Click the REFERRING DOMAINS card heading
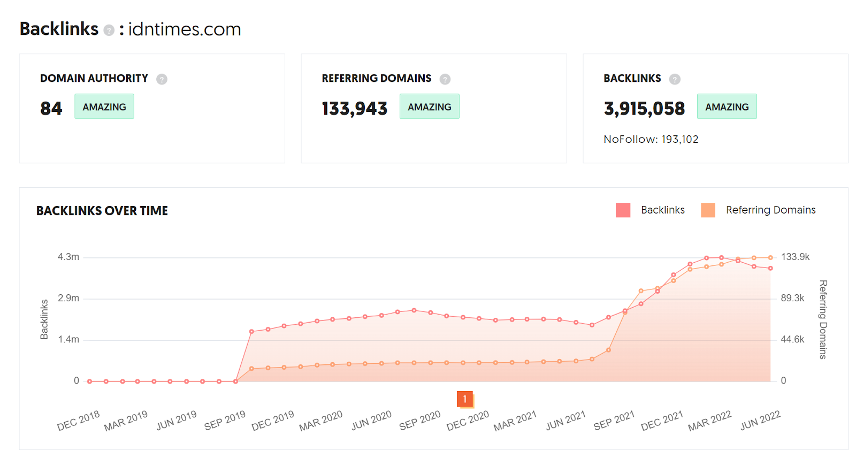 (x=377, y=78)
